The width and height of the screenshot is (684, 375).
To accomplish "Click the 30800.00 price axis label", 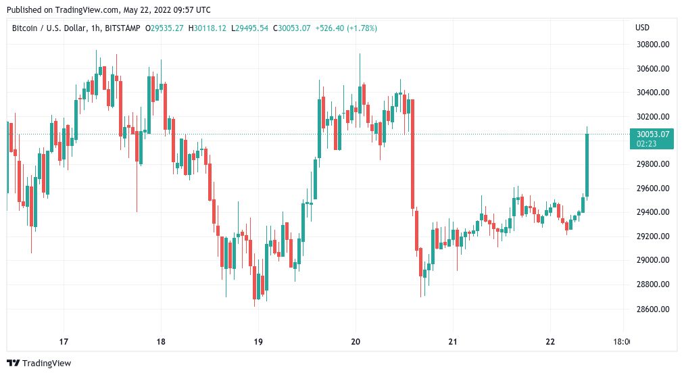I will (652, 45).
